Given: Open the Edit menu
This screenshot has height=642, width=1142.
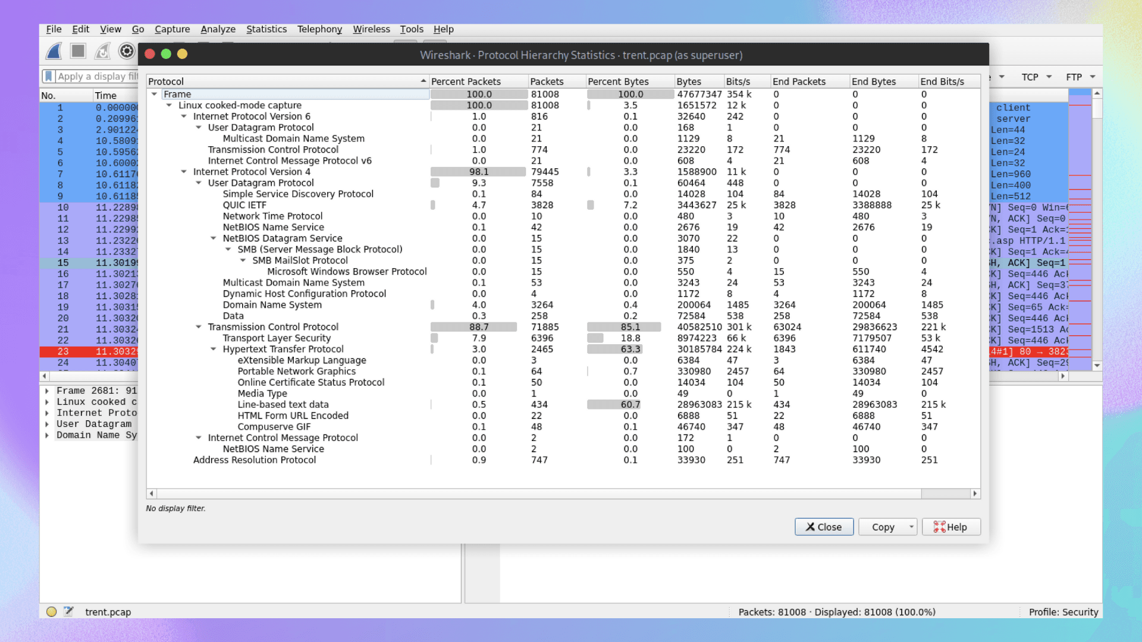Looking at the screenshot, I should (x=80, y=29).
